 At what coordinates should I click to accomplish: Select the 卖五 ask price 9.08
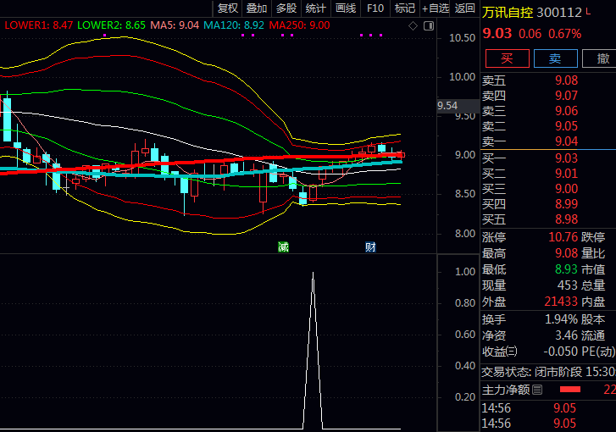coord(566,80)
